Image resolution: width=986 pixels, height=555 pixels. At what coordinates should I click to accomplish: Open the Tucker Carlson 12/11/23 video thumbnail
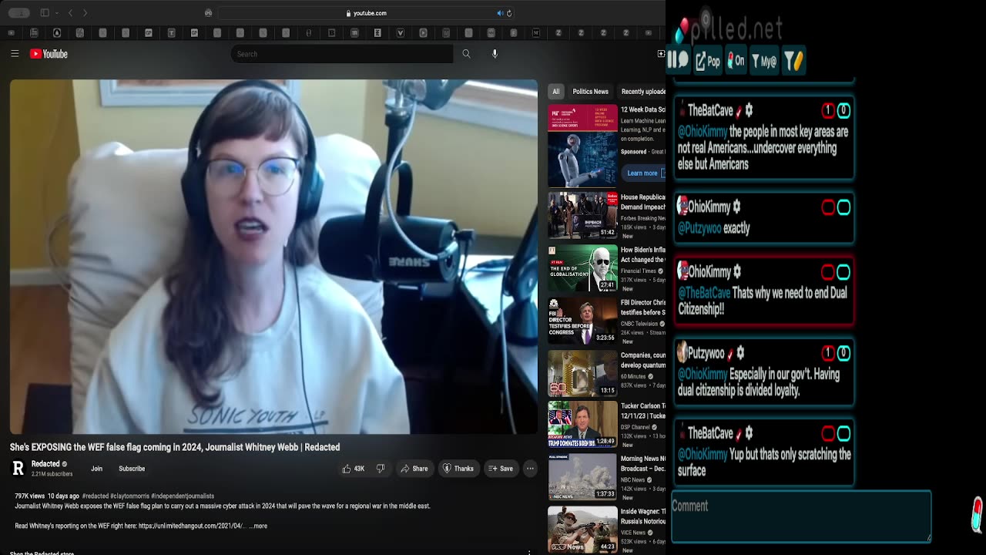582,425
